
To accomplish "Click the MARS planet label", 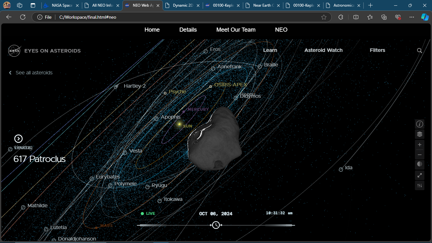I will point(106,226).
